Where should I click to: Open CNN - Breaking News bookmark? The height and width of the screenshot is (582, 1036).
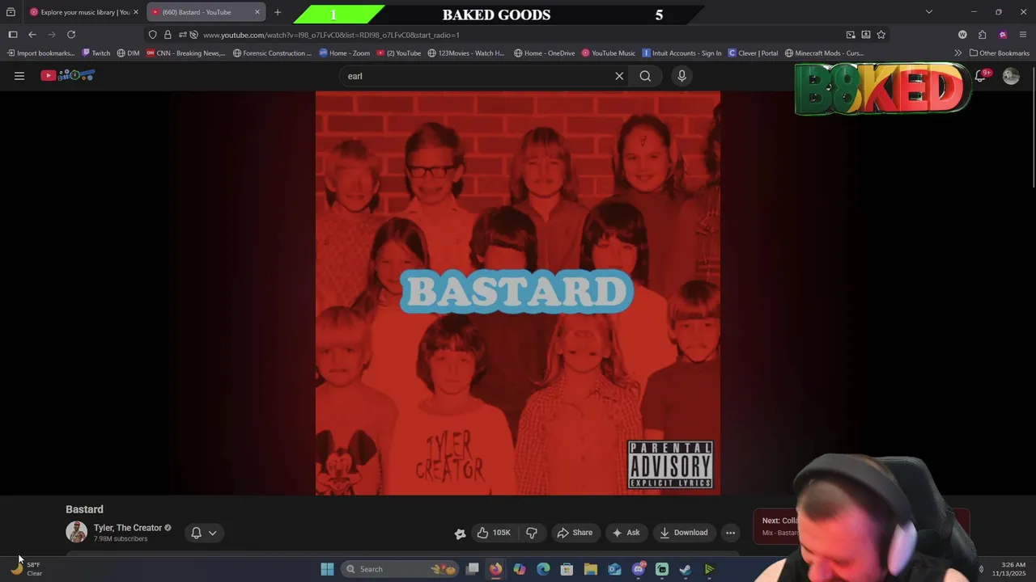tap(186, 53)
